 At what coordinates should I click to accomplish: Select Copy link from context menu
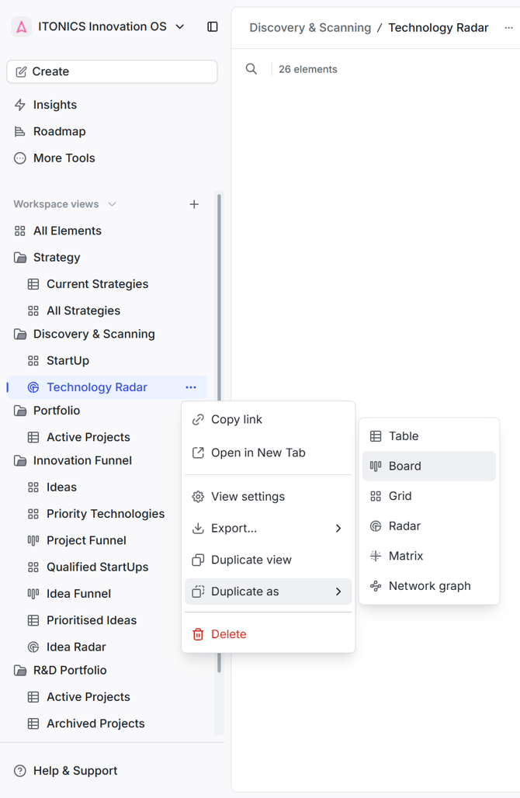(x=237, y=419)
